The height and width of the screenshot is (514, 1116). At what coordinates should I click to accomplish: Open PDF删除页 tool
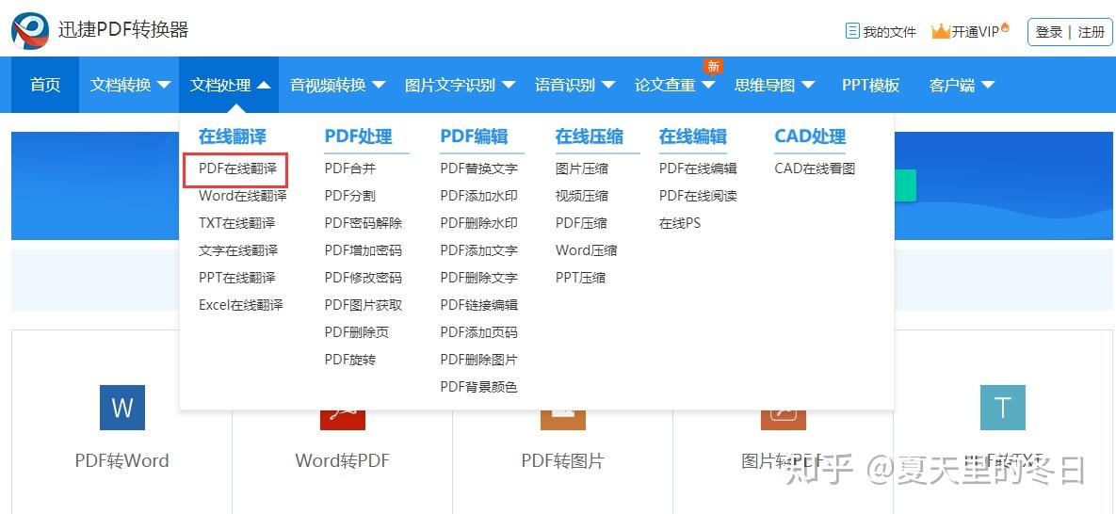pos(357,332)
